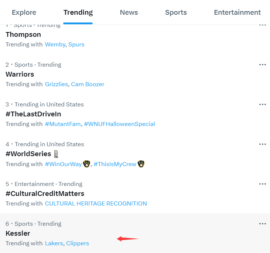Open the CULTURAL HERITAGE RECOGNITION link
The width and height of the screenshot is (270, 253).
pyautogui.click(x=96, y=204)
